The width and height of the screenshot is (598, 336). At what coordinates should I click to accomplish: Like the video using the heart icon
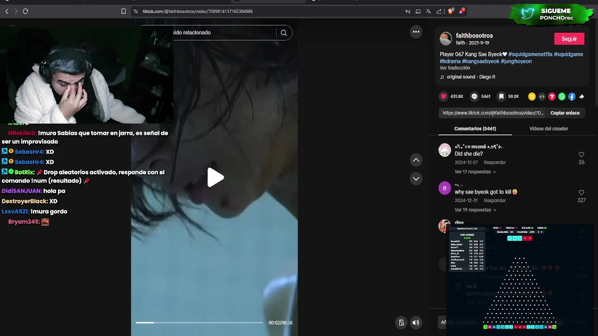(443, 97)
